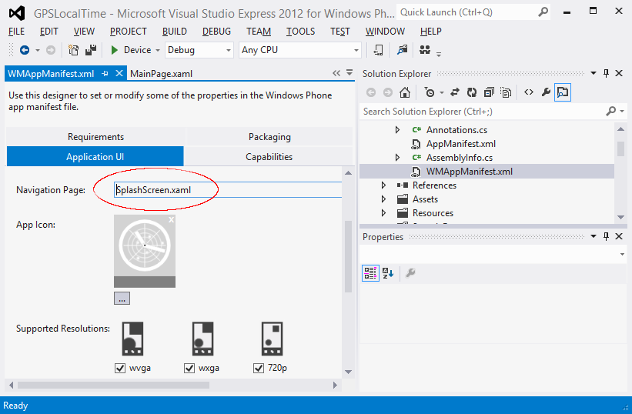Expand the Annotations.cs node
The height and width of the screenshot is (414, 632).
pos(397,130)
